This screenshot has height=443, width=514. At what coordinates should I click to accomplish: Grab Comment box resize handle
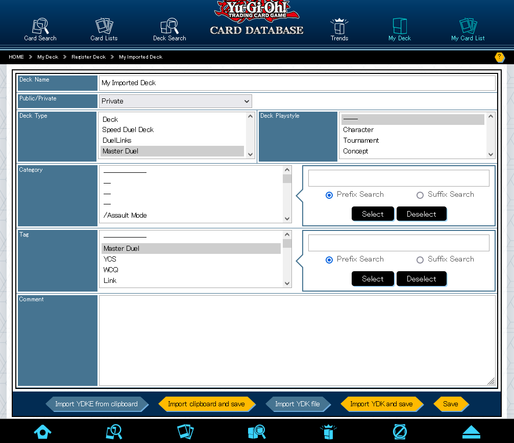pos(491,381)
